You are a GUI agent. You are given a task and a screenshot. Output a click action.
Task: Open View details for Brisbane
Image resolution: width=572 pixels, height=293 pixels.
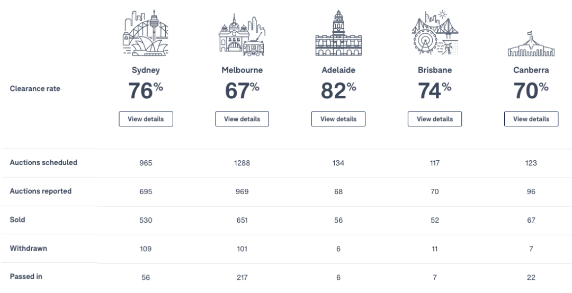(435, 119)
